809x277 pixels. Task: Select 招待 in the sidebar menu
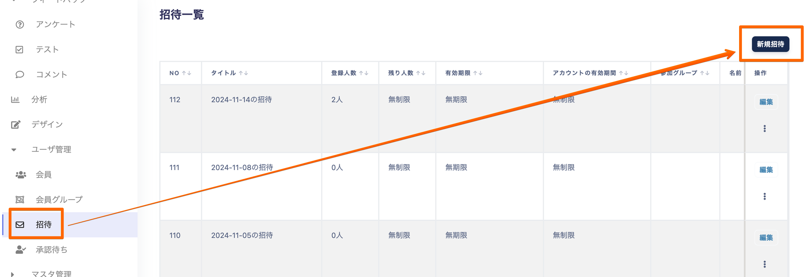(x=43, y=225)
